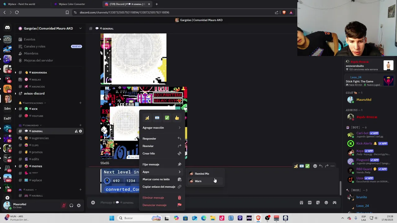Click forward arrow on message hover toolbar
The image size is (397, 223).
[x=327, y=166]
